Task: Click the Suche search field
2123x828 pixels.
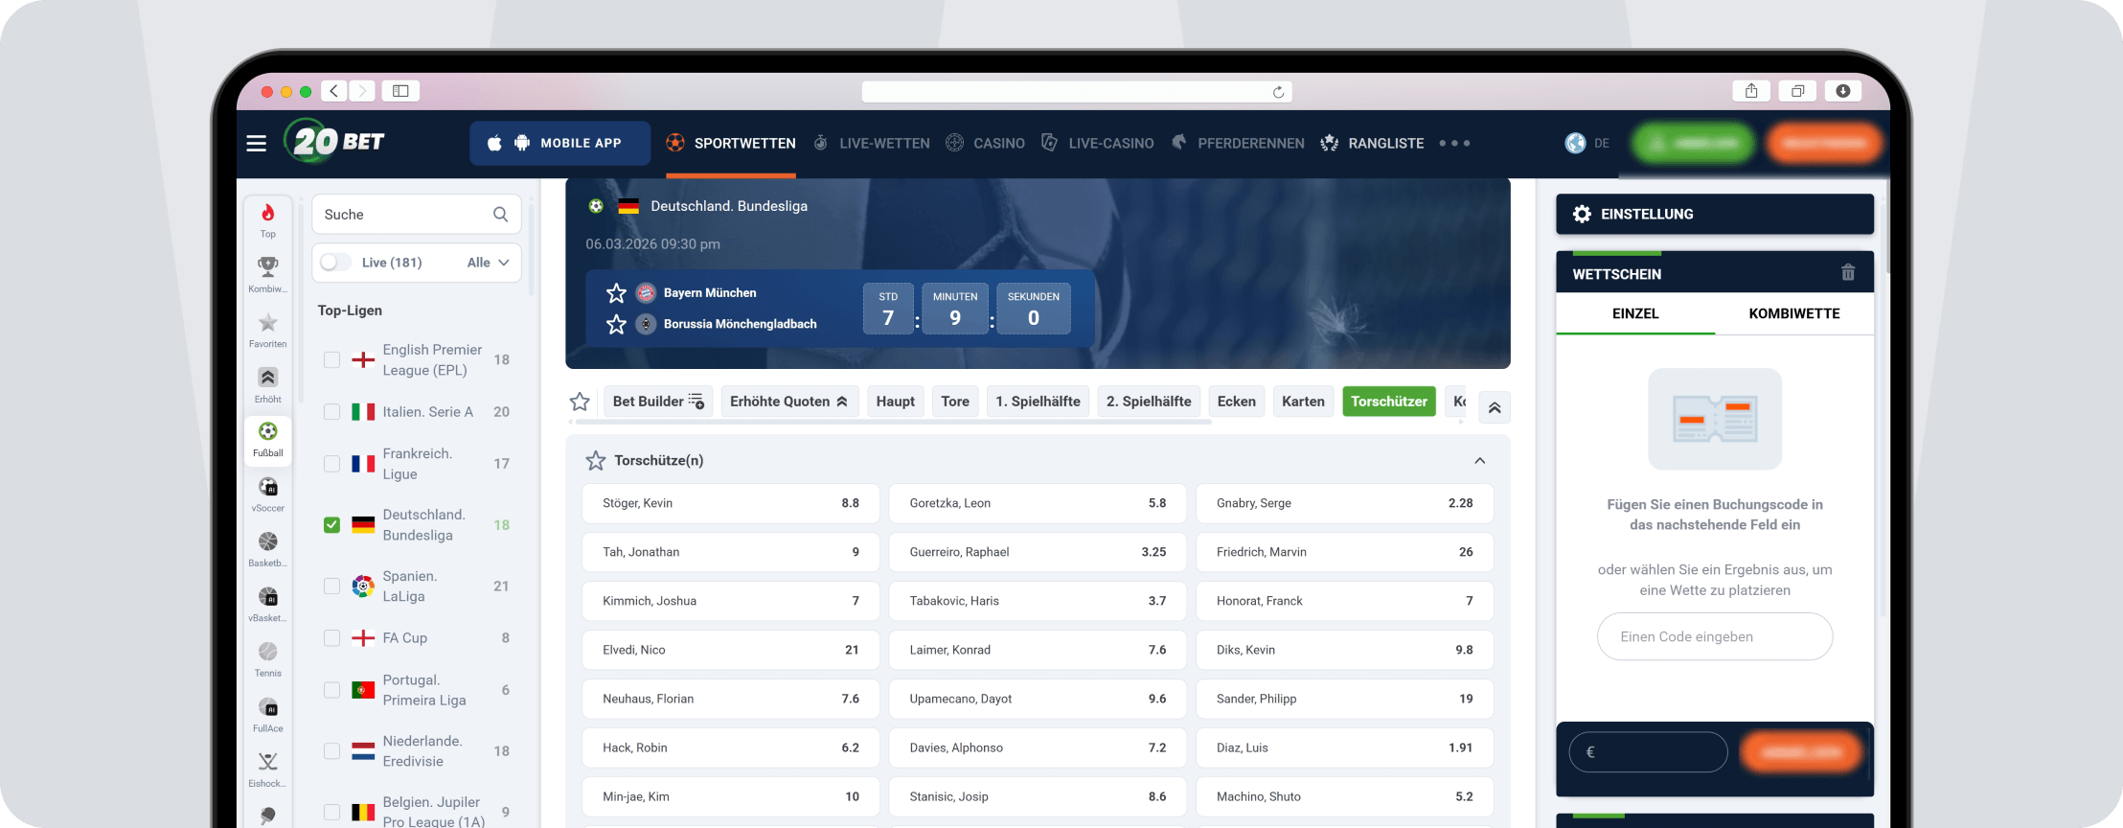Action: pos(416,215)
